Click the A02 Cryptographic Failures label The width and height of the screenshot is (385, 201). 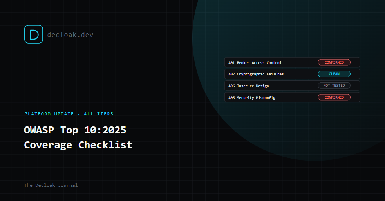[256, 74]
